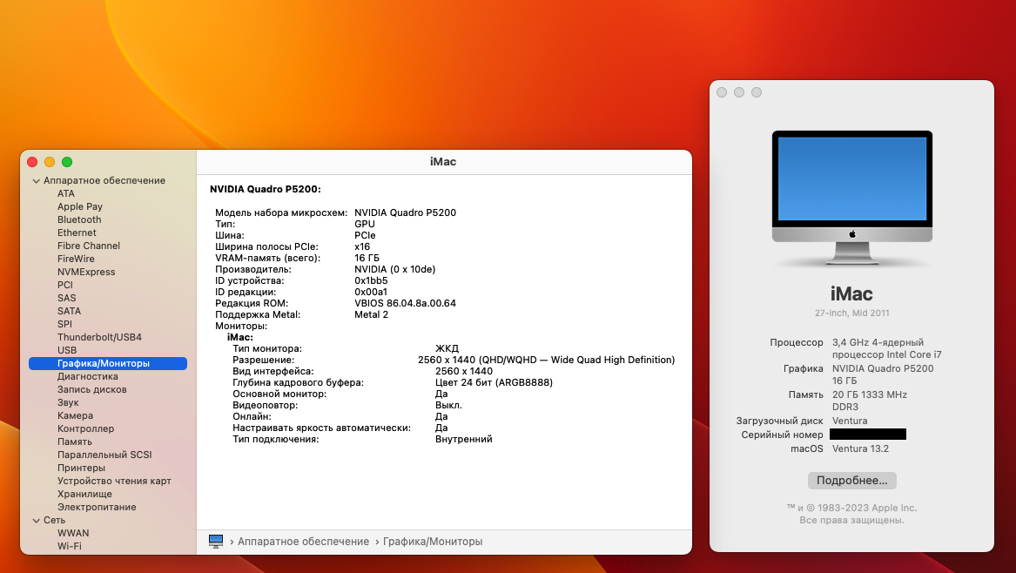Click the blacked-out serial number field
This screenshot has height=573, width=1016.
point(868,435)
